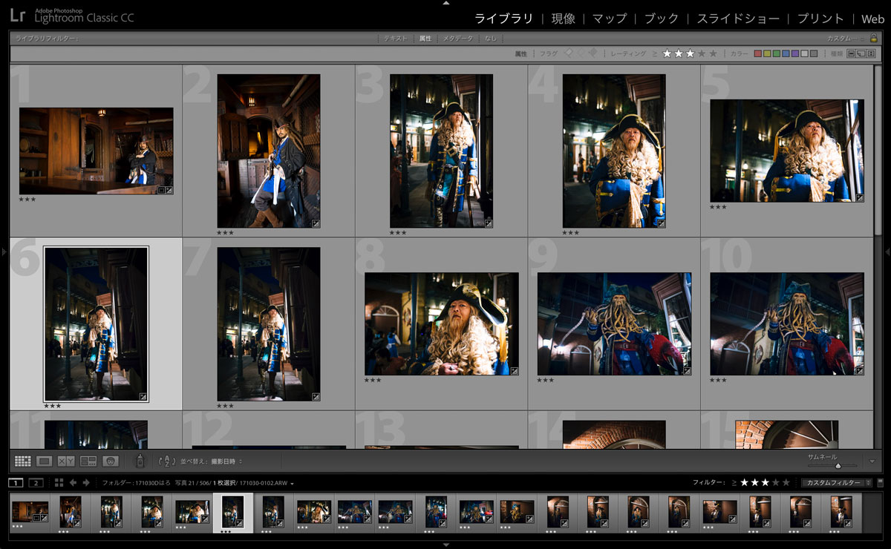The image size is (891, 549).
Task: Open People view with face icon
Action: click(111, 461)
